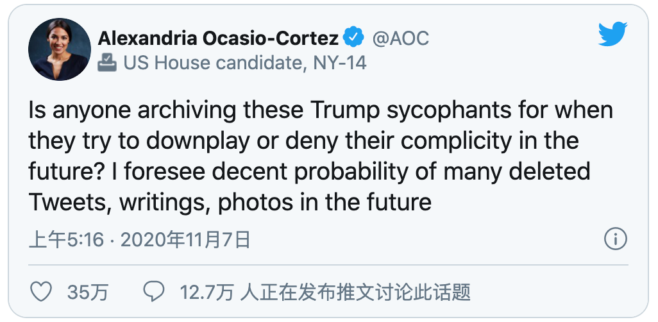The width and height of the screenshot is (658, 322).
Task: Open the 上午5:16 time link
Action: pyautogui.click(x=66, y=240)
